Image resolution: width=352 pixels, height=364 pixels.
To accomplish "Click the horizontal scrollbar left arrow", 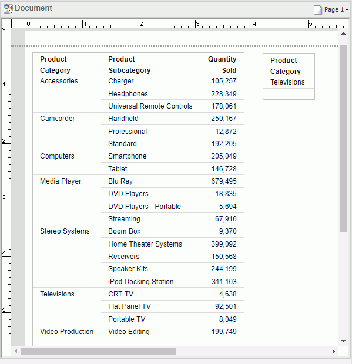I will [16, 352].
